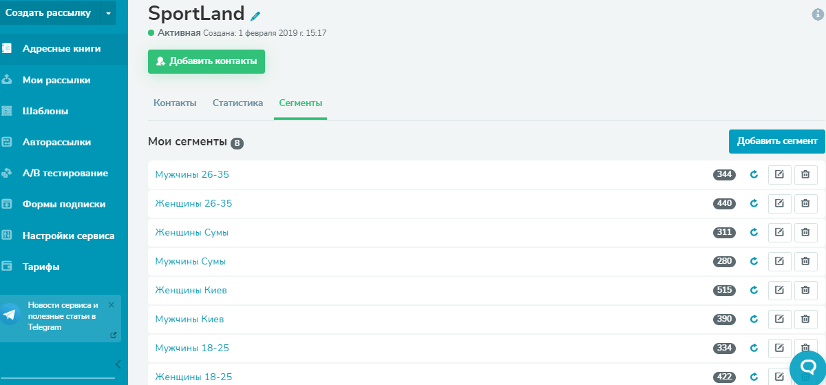Go to A/B тестирование in sidebar
Image resolution: width=826 pixels, height=385 pixels.
[x=65, y=173]
